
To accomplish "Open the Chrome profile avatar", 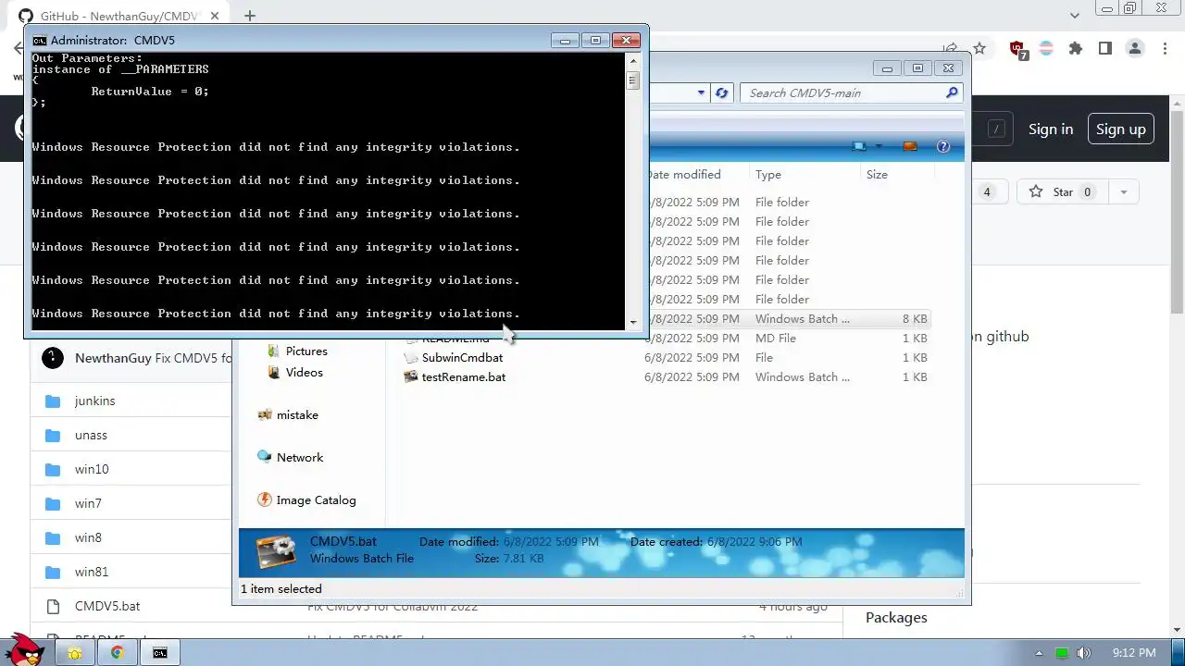I will point(1134,48).
